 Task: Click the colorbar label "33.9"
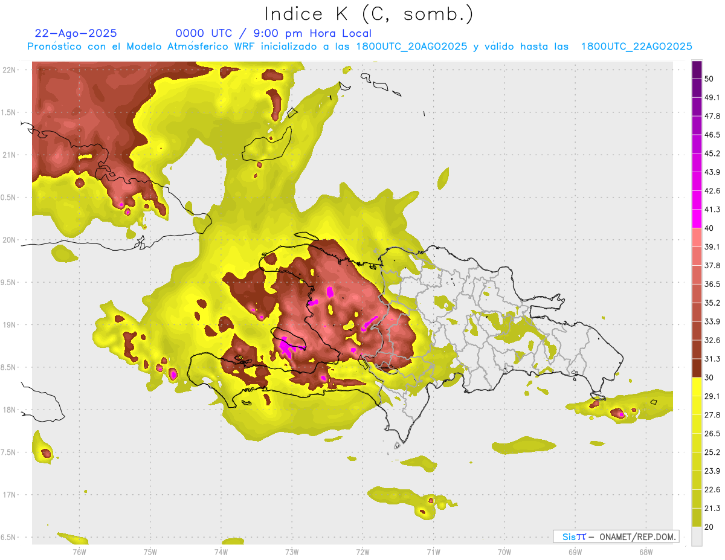(713, 322)
